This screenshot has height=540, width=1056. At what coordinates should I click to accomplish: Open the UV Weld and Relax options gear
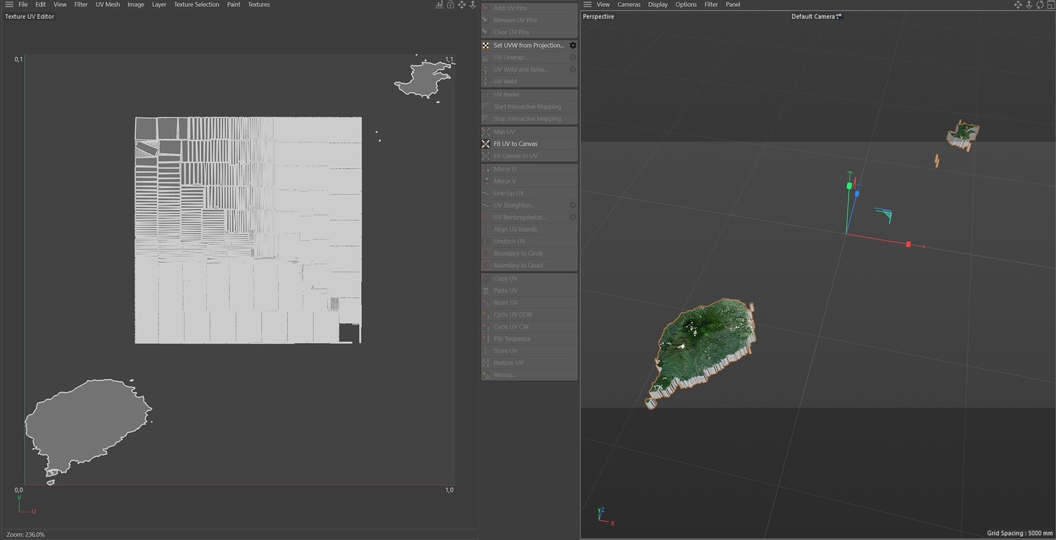tap(573, 69)
